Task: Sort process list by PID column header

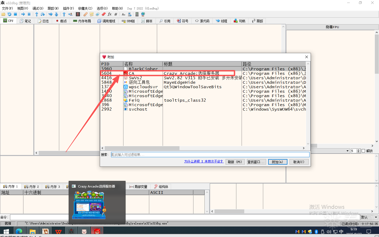Action: [112, 64]
